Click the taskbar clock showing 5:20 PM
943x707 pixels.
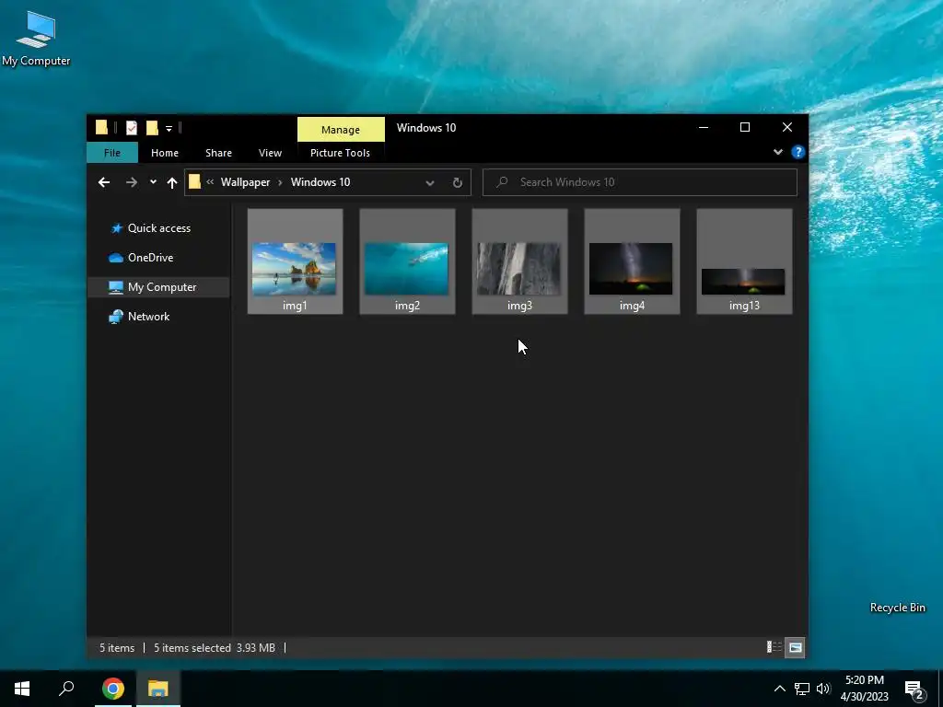(x=864, y=689)
